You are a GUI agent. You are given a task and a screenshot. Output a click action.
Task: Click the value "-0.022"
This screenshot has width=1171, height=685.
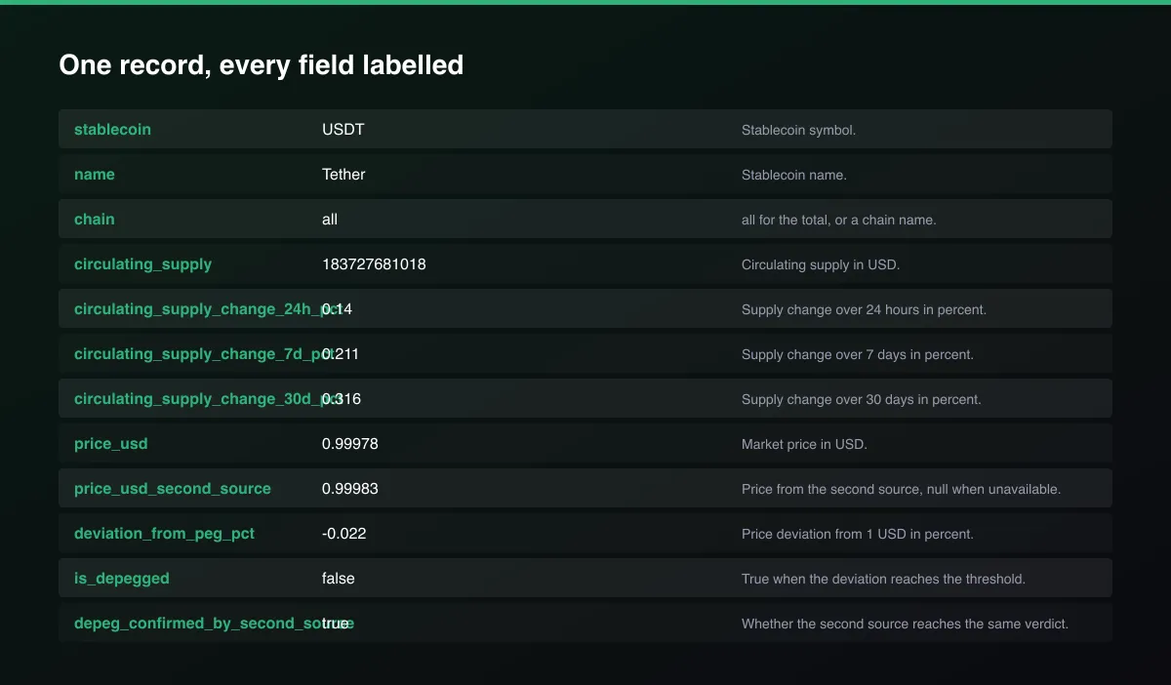344,533
